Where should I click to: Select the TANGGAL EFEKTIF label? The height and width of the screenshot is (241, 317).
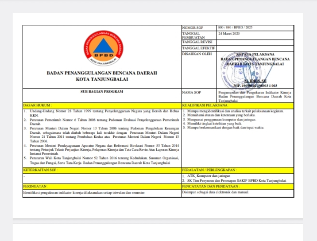[x=198, y=48]
